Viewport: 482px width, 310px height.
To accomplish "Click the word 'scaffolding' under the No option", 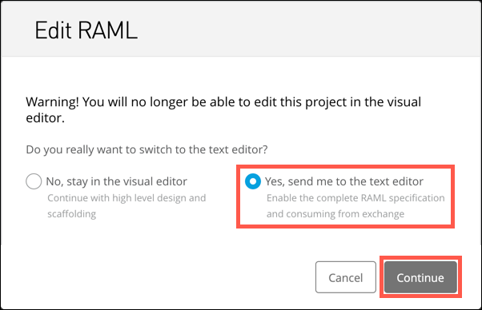I will (x=71, y=213).
